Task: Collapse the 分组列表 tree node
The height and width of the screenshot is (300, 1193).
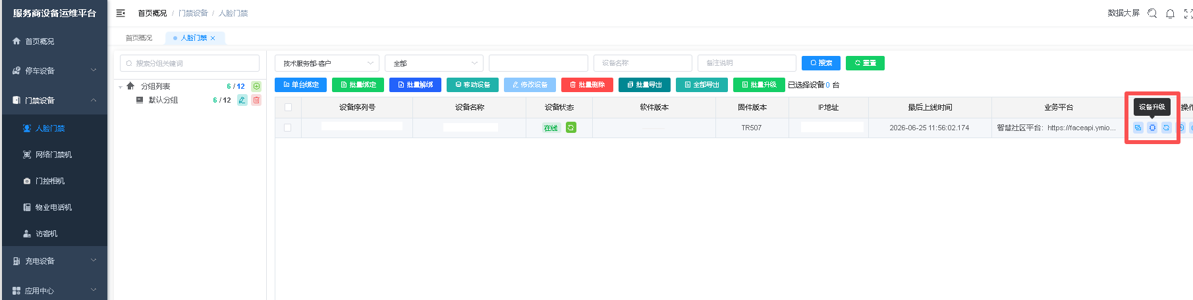Action: pos(121,87)
